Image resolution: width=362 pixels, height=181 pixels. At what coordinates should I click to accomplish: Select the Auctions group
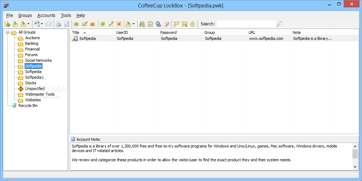[32, 38]
